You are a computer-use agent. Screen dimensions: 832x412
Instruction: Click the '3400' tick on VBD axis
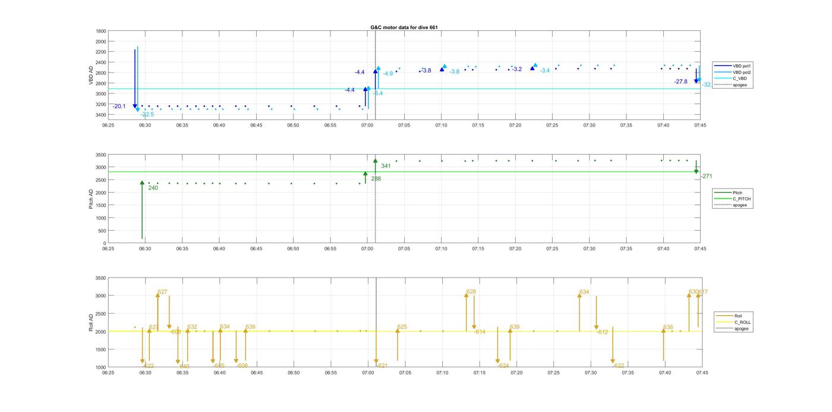(x=101, y=115)
